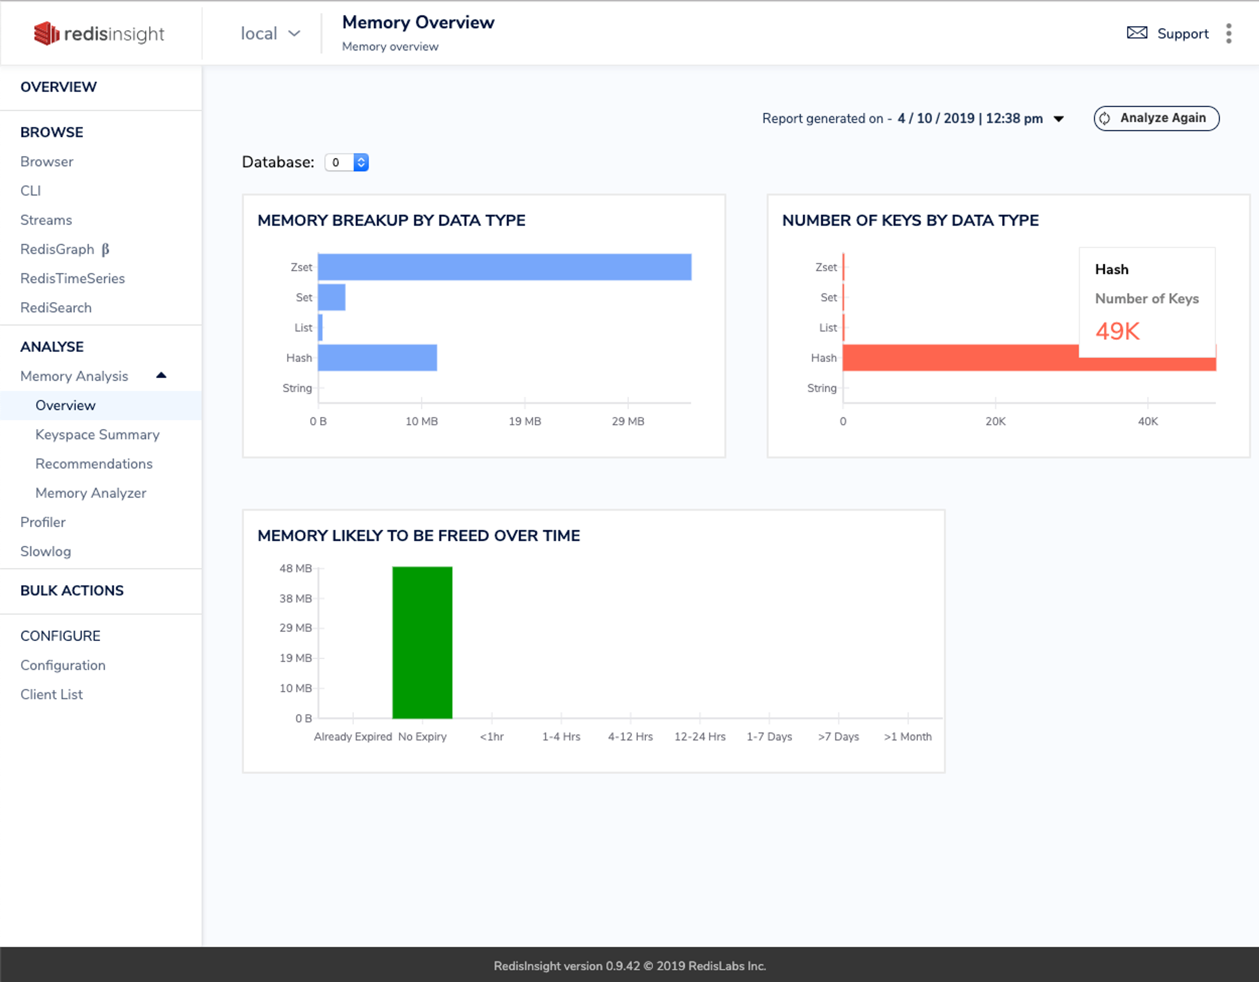Open the vertical three-dots menu

[1229, 33]
